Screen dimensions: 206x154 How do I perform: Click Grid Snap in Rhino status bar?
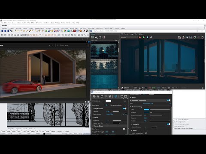click(64, 134)
